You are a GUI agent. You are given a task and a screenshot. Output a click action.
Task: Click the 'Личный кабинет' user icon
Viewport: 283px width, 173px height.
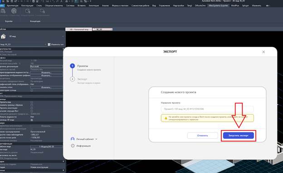[x=73, y=139]
